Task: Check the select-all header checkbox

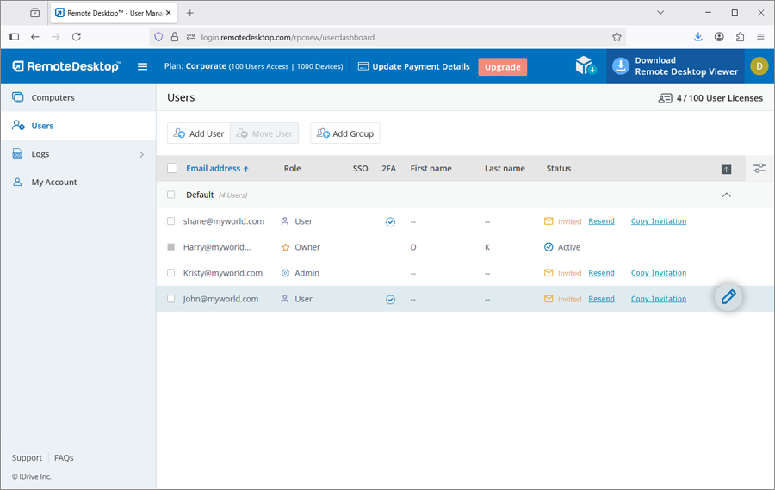Action: click(x=172, y=169)
